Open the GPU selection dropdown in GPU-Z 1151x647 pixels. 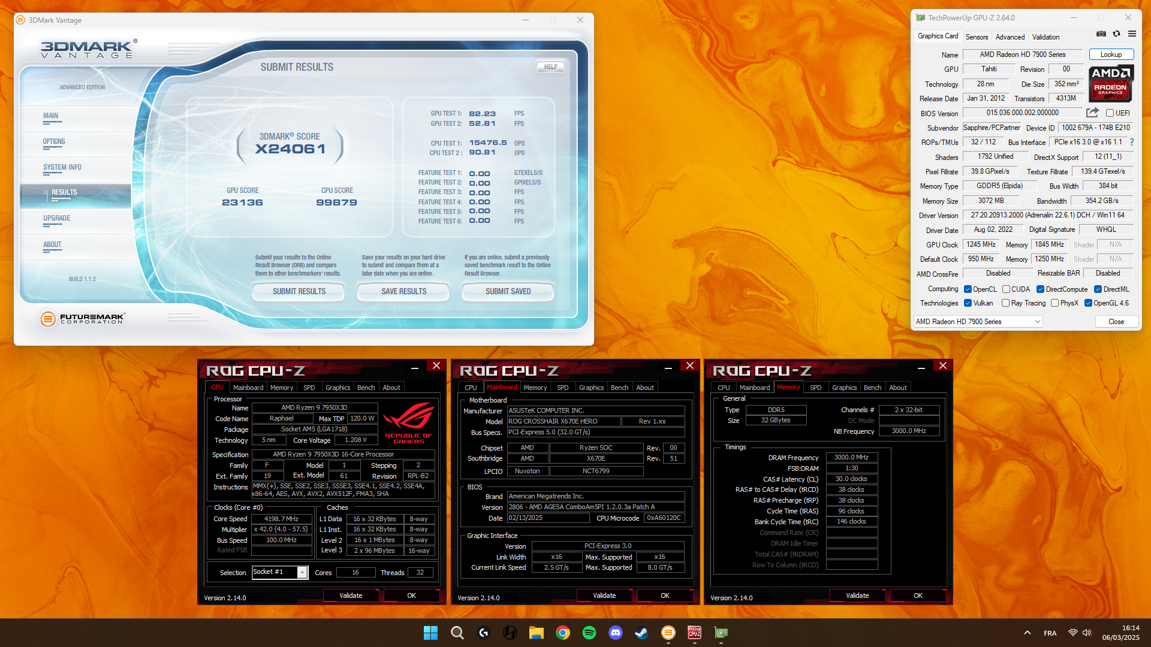tap(978, 322)
